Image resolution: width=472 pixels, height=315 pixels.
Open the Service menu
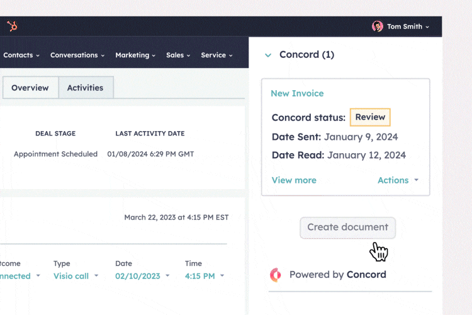coord(216,55)
